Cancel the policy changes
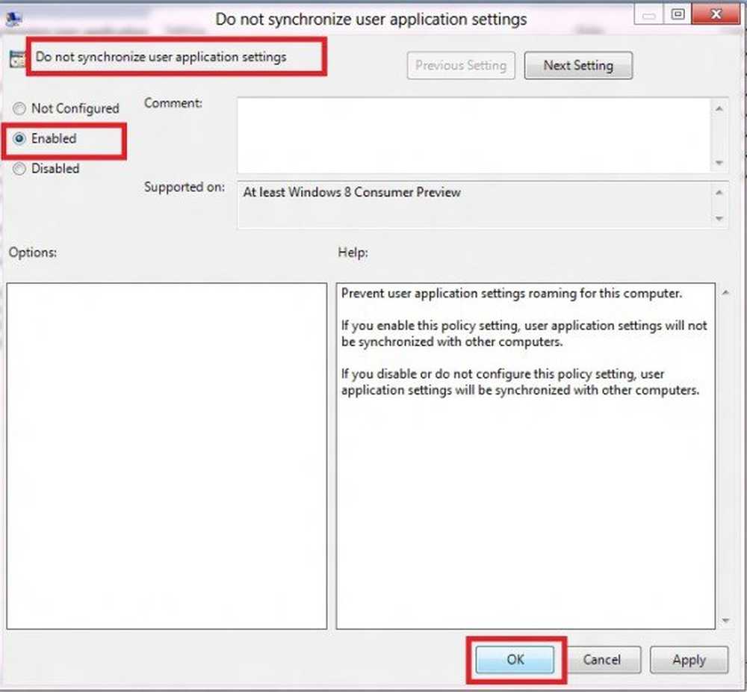 click(x=601, y=660)
